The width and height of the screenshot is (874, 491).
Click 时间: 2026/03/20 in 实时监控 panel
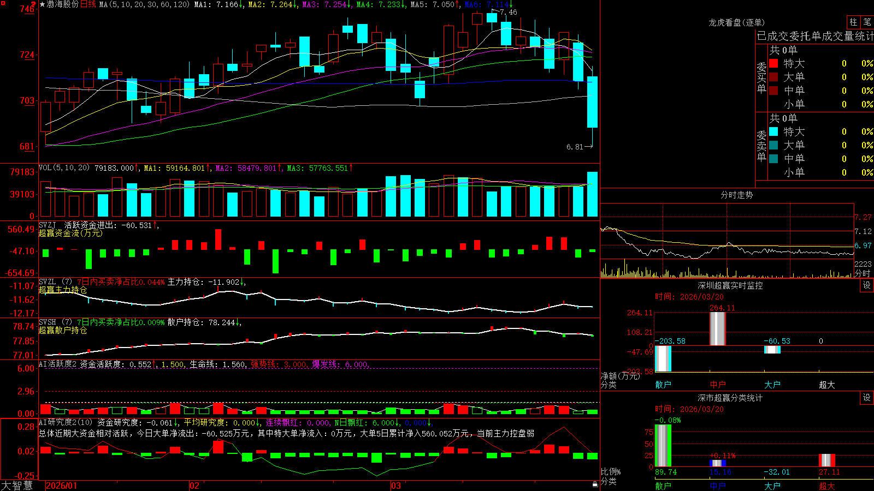(689, 297)
